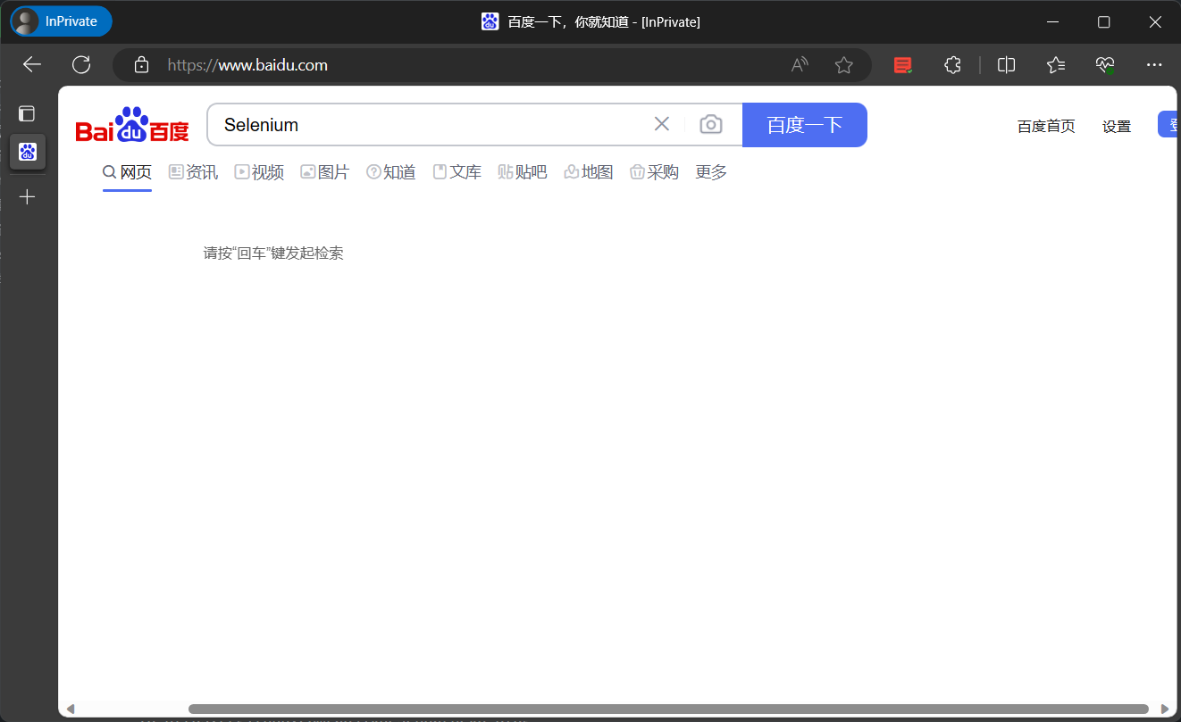Open browser essentials heart icon
1181x722 pixels.
(1105, 64)
